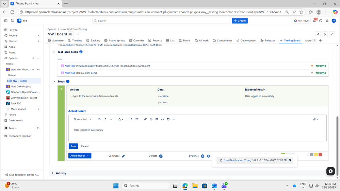340x191 pixels.
Task: Open the Releases tab
Action: pyautogui.click(x=268, y=40)
